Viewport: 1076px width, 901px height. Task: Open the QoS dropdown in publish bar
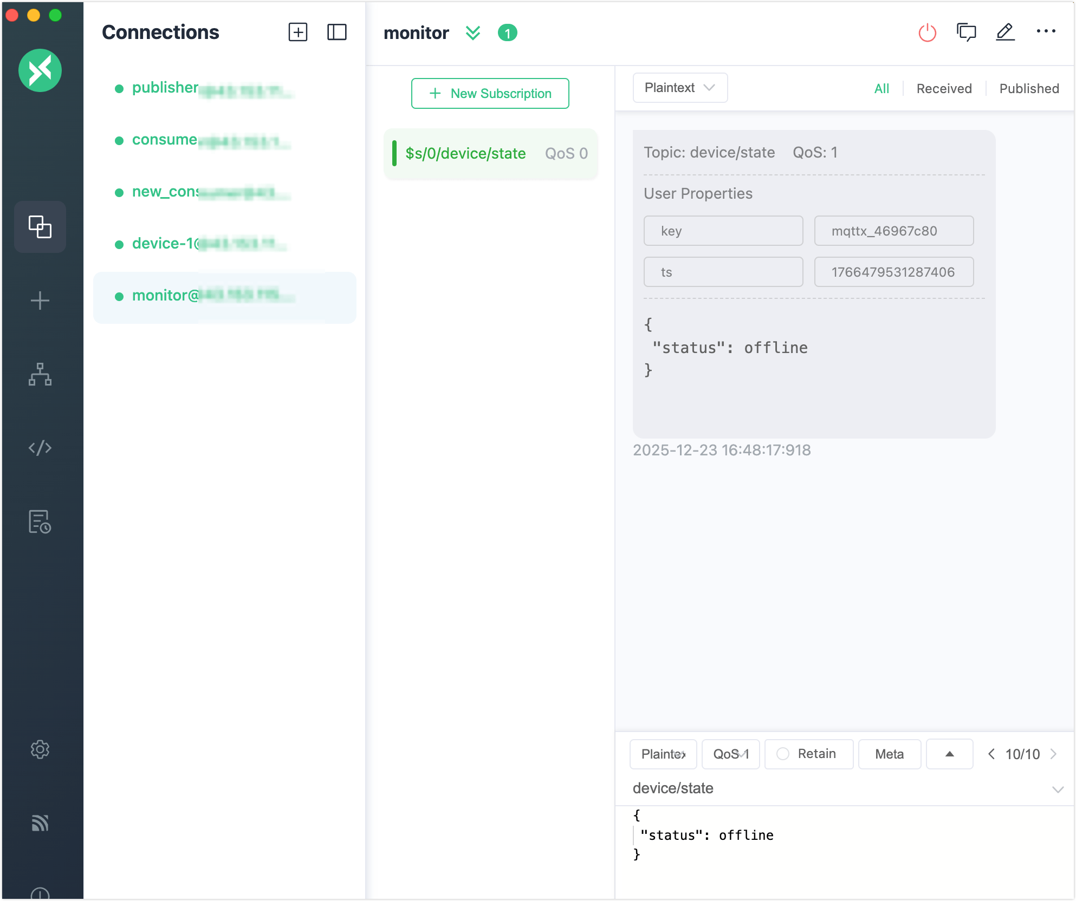pyautogui.click(x=730, y=754)
